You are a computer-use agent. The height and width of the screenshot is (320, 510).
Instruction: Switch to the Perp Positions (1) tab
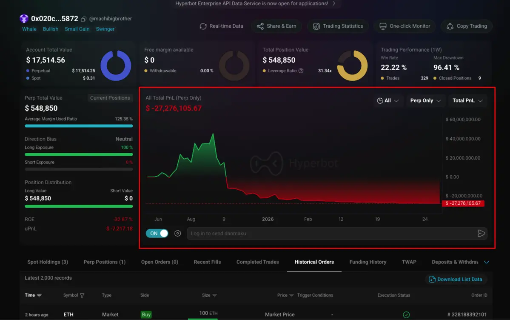(x=104, y=262)
